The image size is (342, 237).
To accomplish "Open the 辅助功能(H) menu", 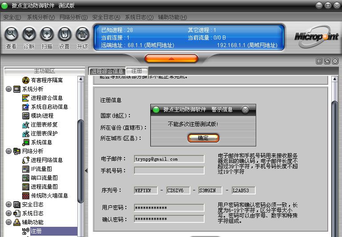I will (x=173, y=17).
